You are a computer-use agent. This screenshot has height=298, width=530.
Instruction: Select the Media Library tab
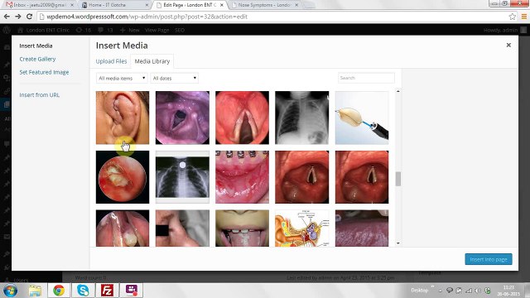tap(152, 61)
